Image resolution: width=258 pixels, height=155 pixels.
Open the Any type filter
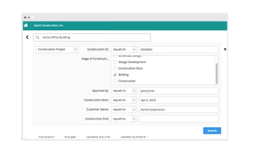(x=71, y=137)
